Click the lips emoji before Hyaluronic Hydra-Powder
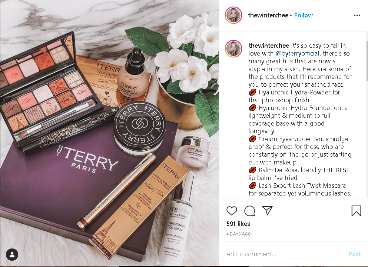The image size is (368, 267). [x=252, y=92]
